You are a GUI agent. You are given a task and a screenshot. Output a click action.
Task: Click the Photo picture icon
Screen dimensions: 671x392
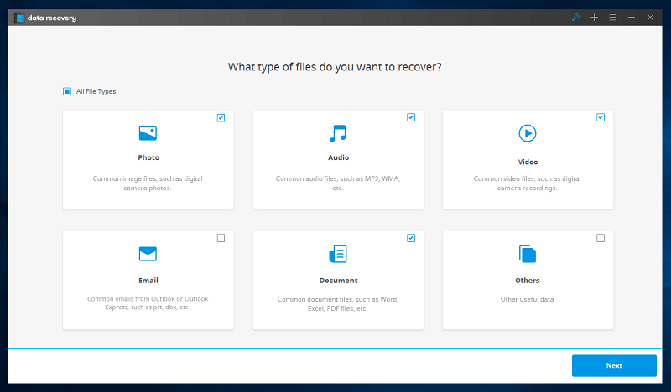point(148,133)
